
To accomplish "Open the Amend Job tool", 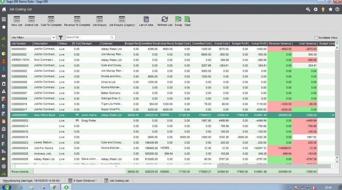I will coord(32,21).
